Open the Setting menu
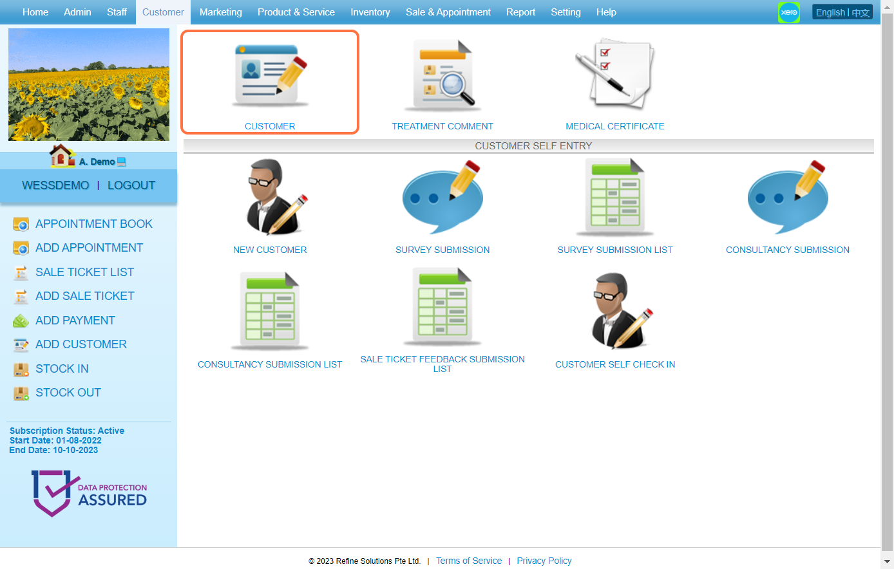 click(566, 12)
